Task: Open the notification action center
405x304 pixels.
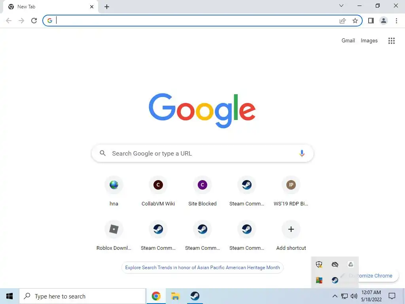Action: 392,296
